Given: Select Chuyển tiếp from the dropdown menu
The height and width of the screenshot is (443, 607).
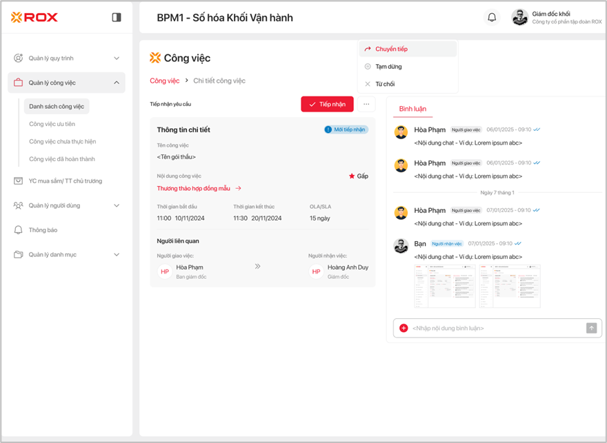Looking at the screenshot, I should pyautogui.click(x=391, y=49).
